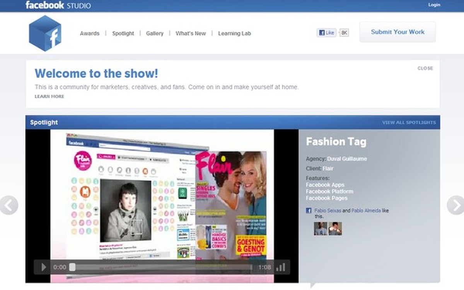The width and height of the screenshot is (464, 290).
Task: Click the facebook STUDIO header wordmark
Action: (x=58, y=5)
